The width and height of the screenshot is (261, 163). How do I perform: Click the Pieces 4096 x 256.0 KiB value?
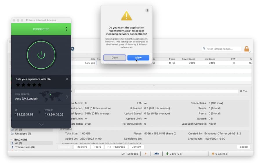160,134
